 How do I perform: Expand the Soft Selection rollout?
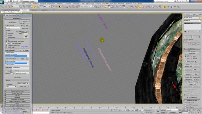192,49
